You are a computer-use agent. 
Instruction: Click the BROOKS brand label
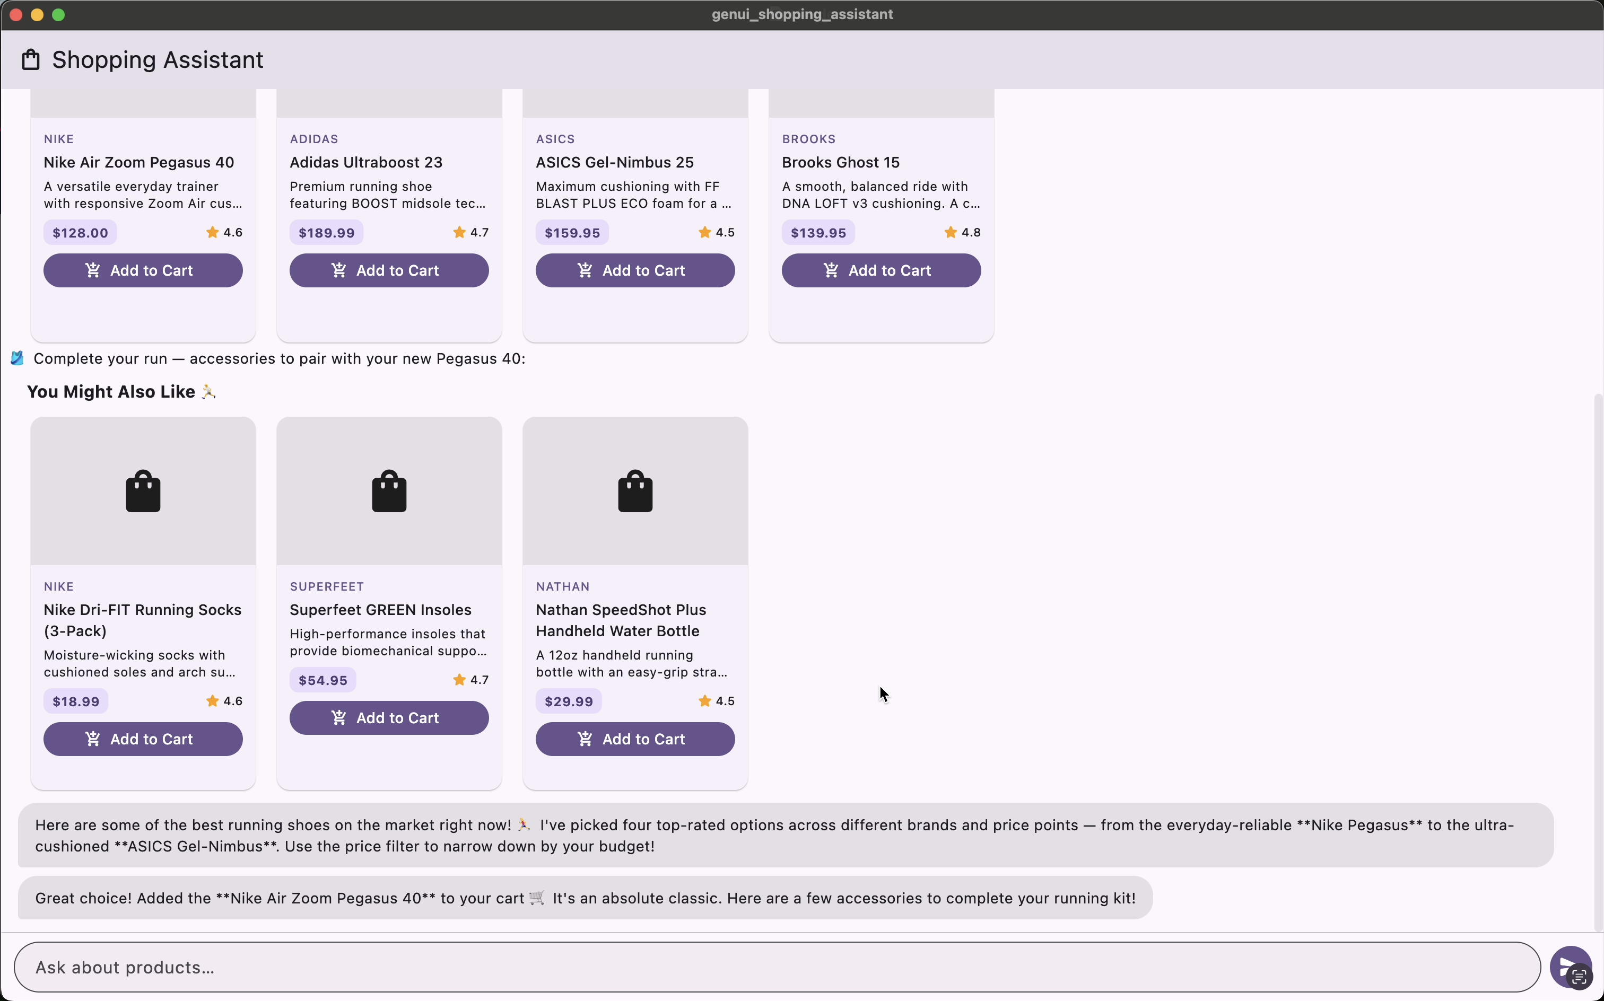coord(808,139)
